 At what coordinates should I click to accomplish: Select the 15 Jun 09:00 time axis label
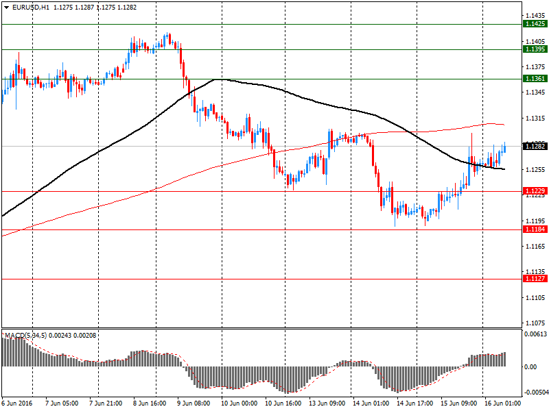[x=458, y=403]
